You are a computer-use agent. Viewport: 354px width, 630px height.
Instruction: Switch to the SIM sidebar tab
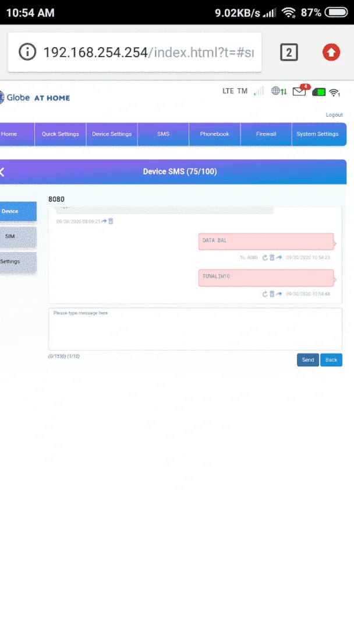[x=18, y=237]
